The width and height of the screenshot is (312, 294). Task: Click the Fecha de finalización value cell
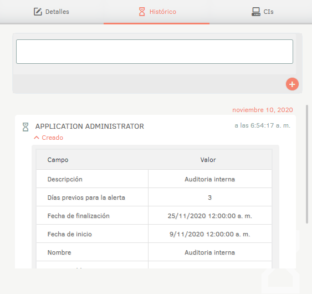coord(210,216)
